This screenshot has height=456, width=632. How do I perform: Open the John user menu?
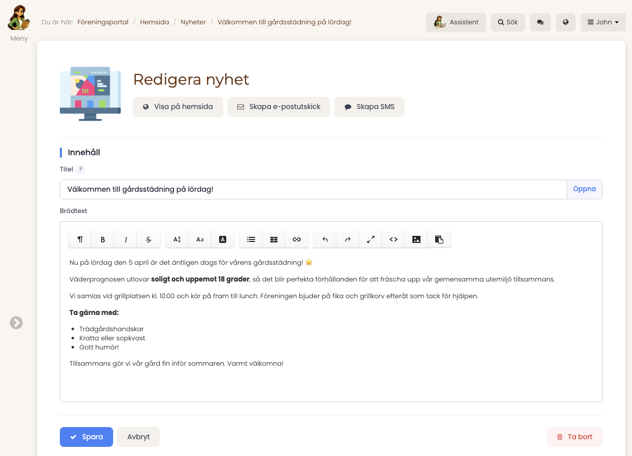[603, 22]
